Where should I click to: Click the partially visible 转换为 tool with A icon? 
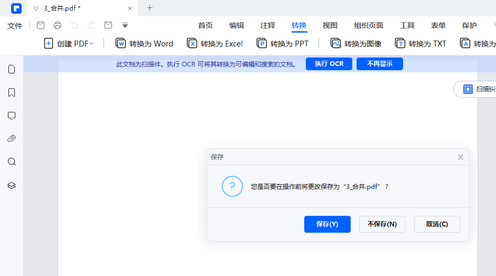pyautogui.click(x=478, y=44)
